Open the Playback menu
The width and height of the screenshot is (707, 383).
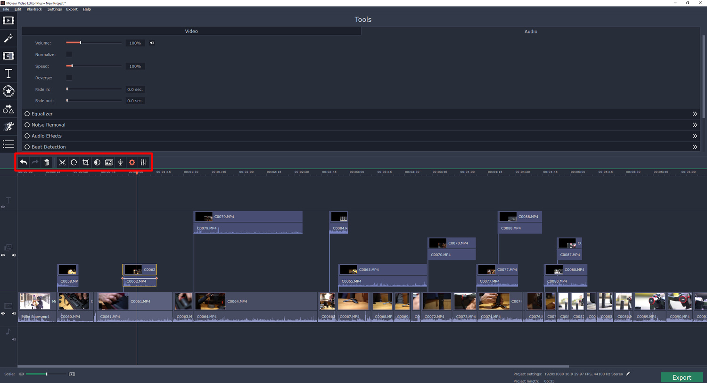(x=34, y=9)
